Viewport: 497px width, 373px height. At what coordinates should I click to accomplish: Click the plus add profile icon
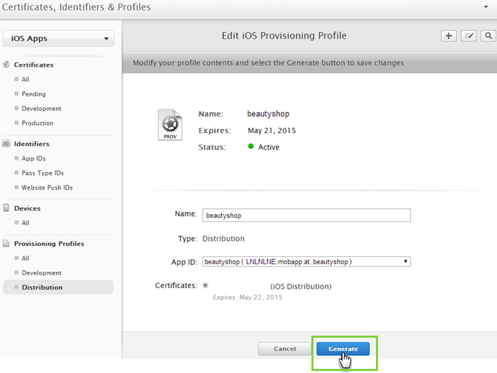(448, 36)
